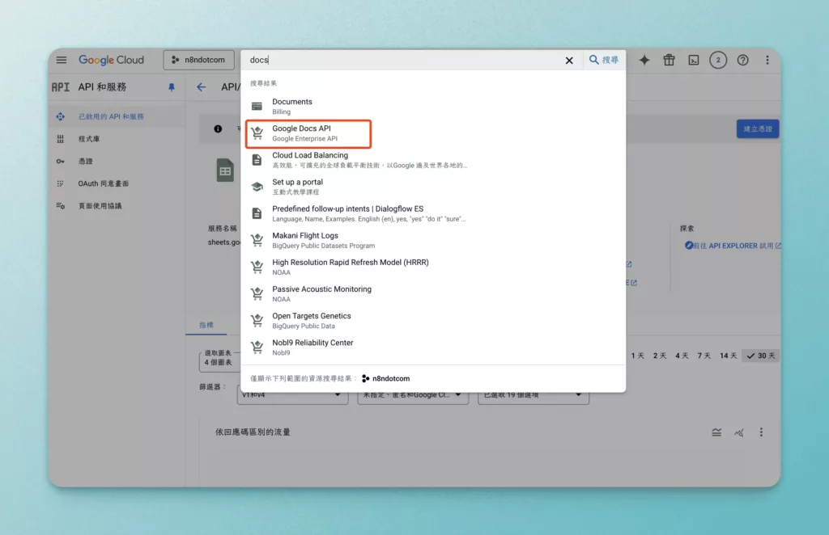Select the Documents Billing search result
This screenshot has height=535, width=829.
433,106
